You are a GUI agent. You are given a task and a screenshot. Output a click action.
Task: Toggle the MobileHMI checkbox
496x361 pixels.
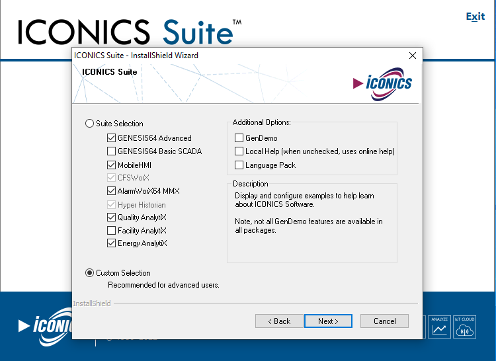111,165
